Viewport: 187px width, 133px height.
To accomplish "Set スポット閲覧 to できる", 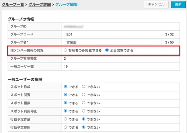I will point(65,95).
